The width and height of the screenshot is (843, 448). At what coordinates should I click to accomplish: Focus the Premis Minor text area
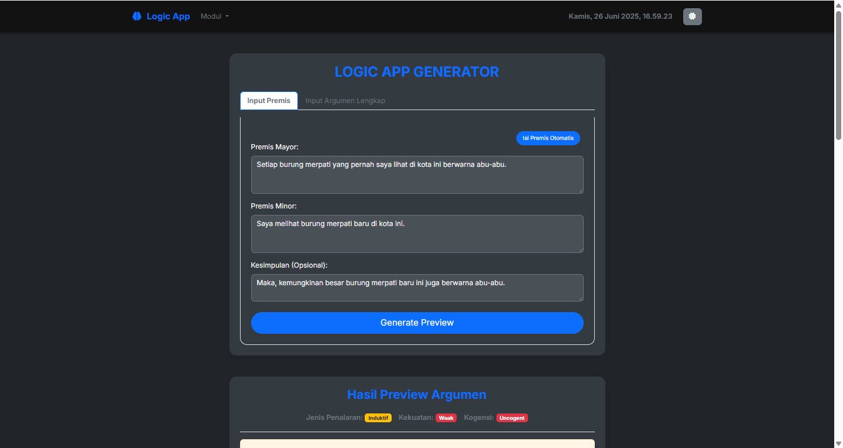click(417, 234)
